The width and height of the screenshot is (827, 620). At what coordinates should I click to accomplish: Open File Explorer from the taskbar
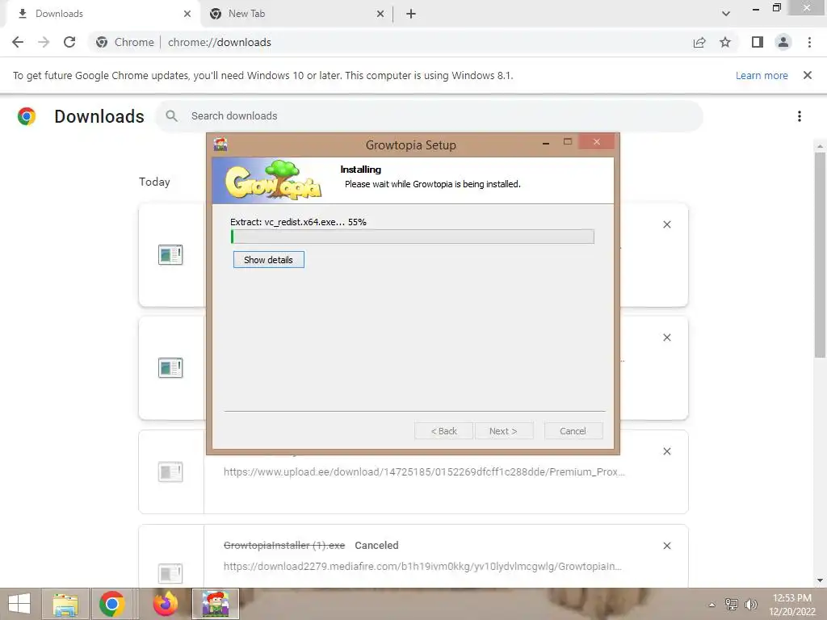point(65,604)
